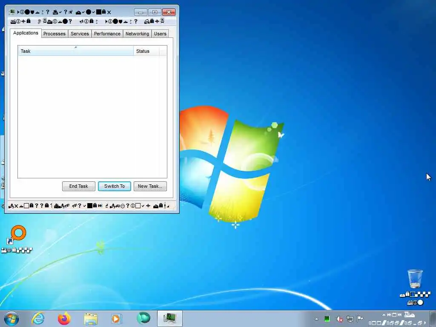Sort the list by Task column header
The height and width of the screenshot is (327, 436).
click(76, 51)
